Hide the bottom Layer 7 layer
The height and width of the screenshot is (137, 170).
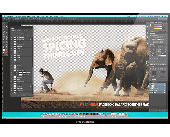12,93
